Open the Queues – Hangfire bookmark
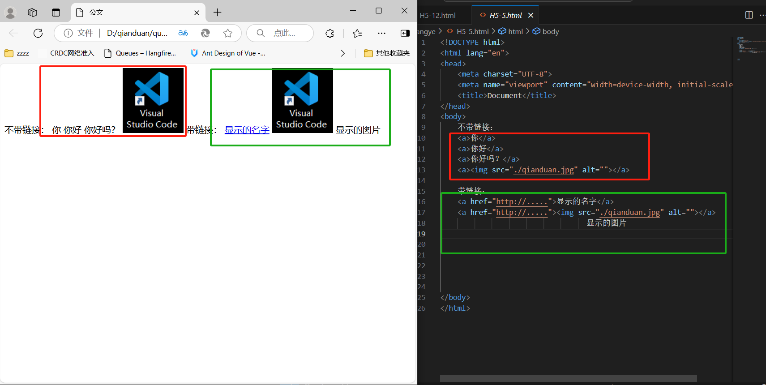The image size is (766, 385). 140,53
